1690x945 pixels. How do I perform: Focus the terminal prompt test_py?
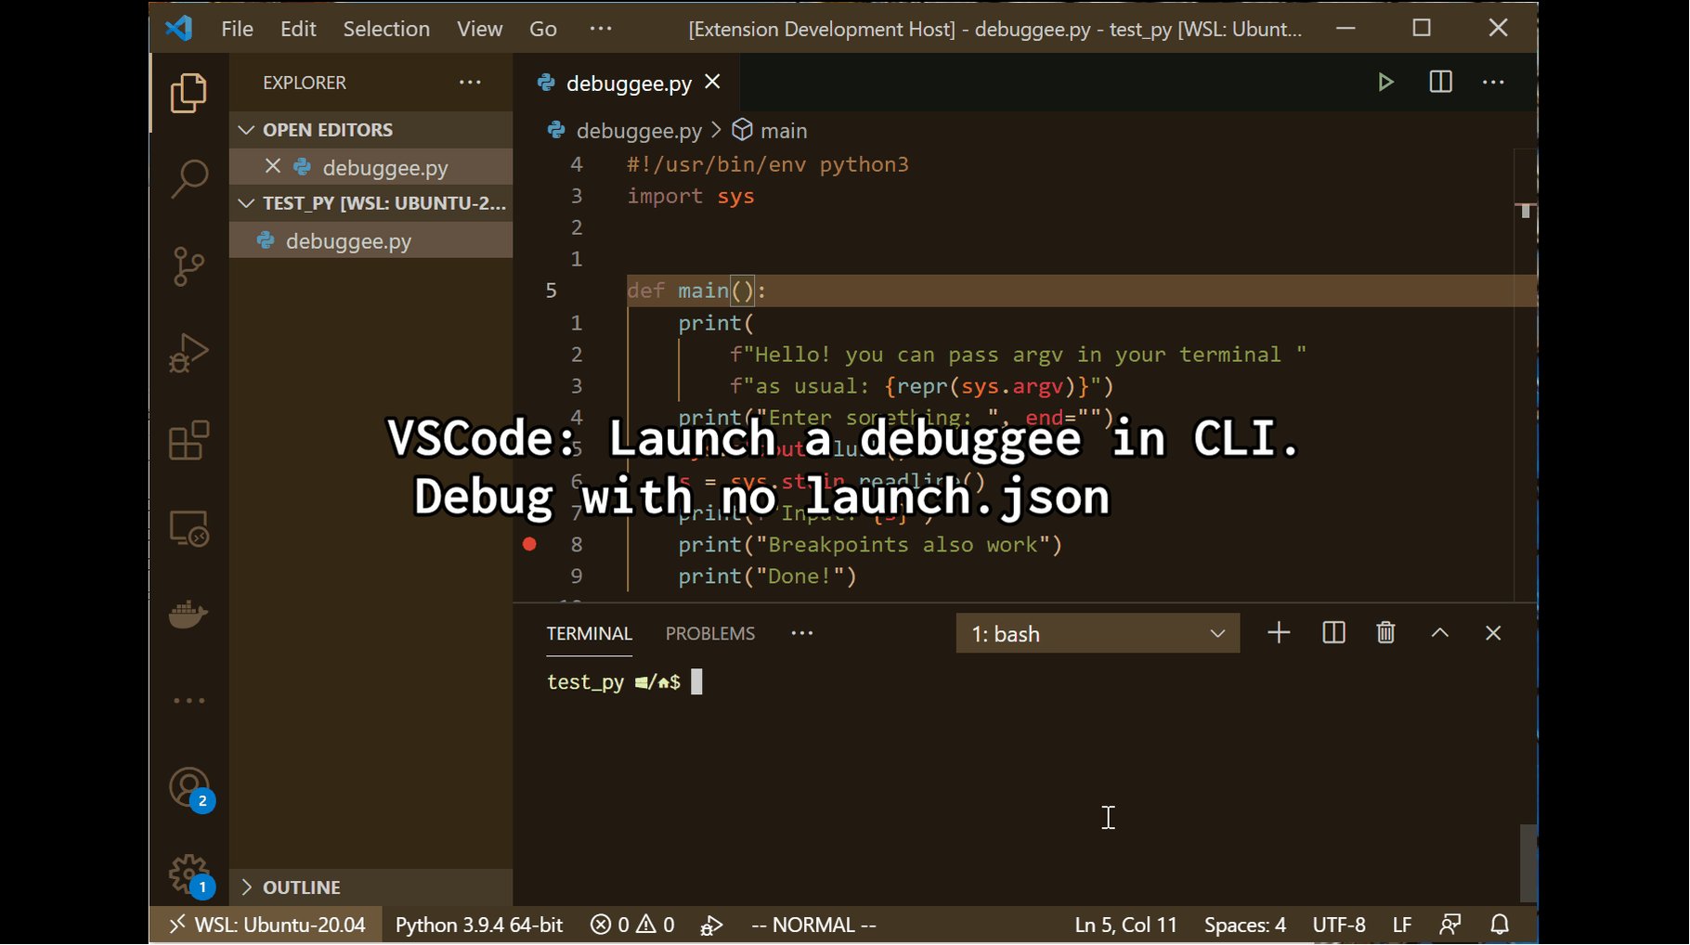[585, 682]
